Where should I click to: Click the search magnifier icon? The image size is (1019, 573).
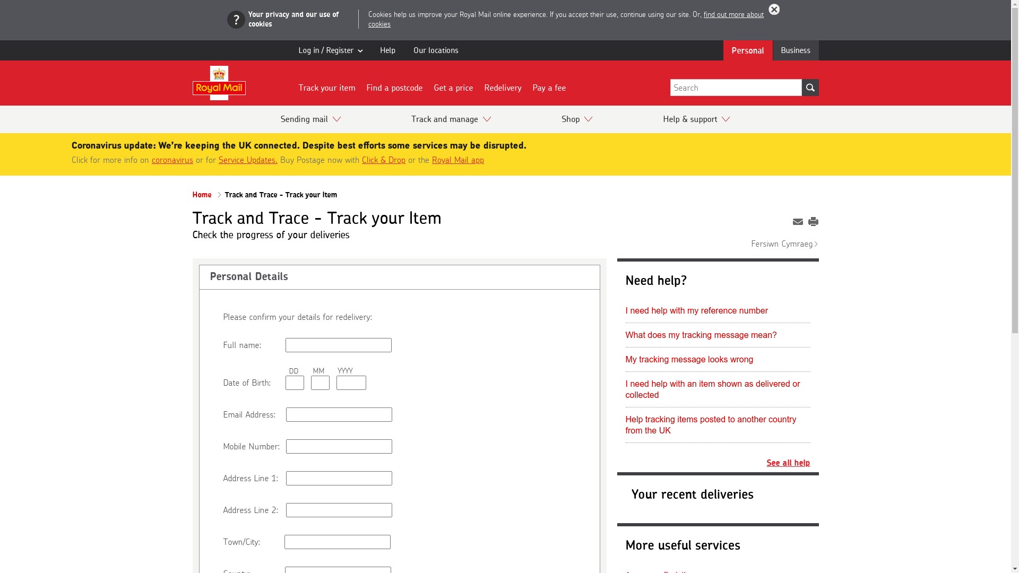(810, 87)
